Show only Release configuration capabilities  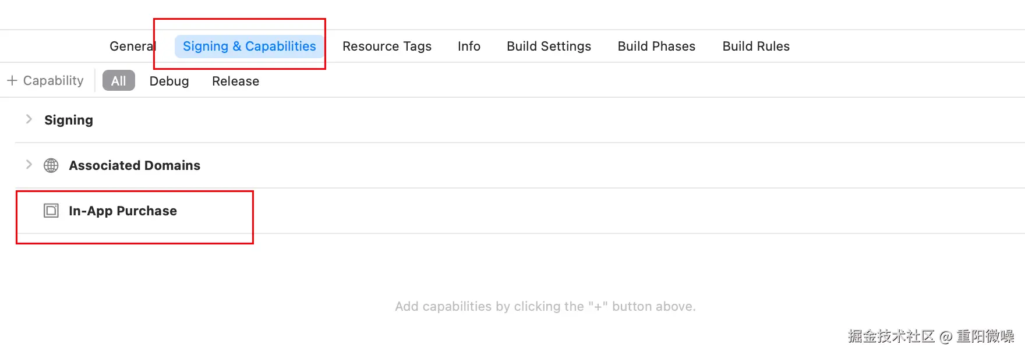pos(235,81)
